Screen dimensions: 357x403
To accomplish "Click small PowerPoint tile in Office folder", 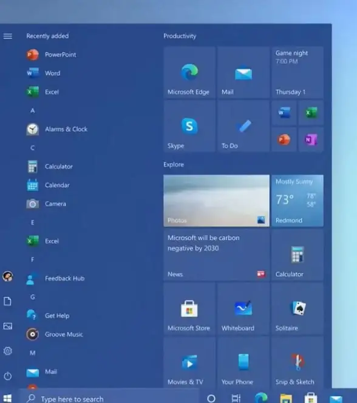I will pos(284,139).
